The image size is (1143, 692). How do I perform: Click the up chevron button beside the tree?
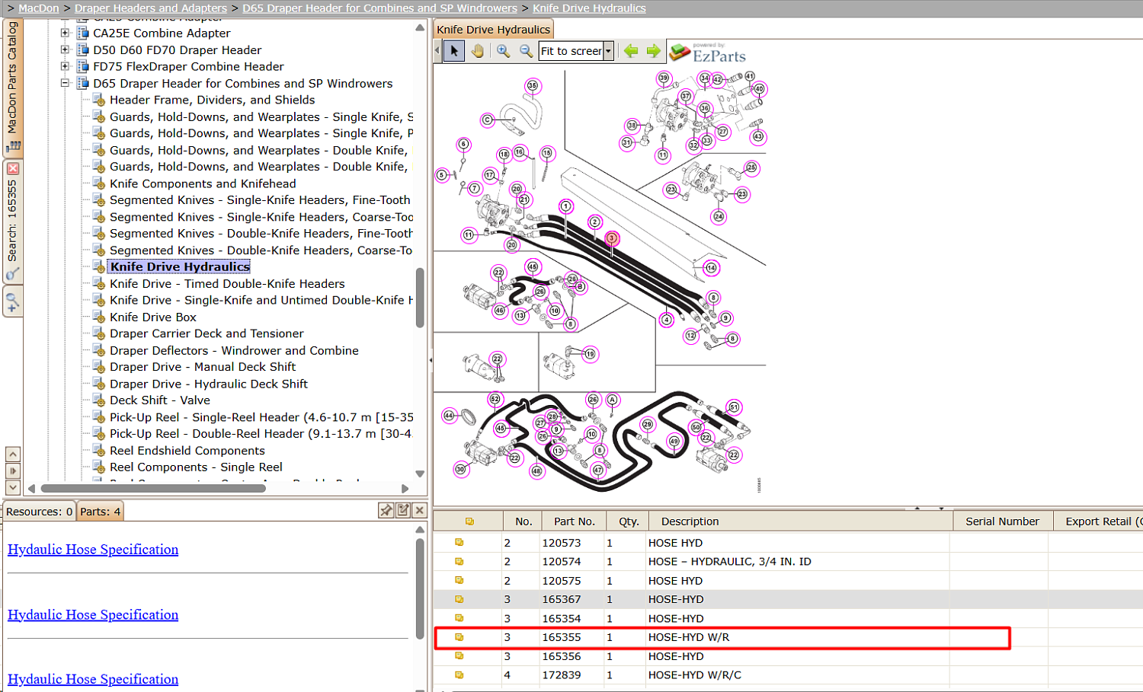pyautogui.click(x=13, y=454)
